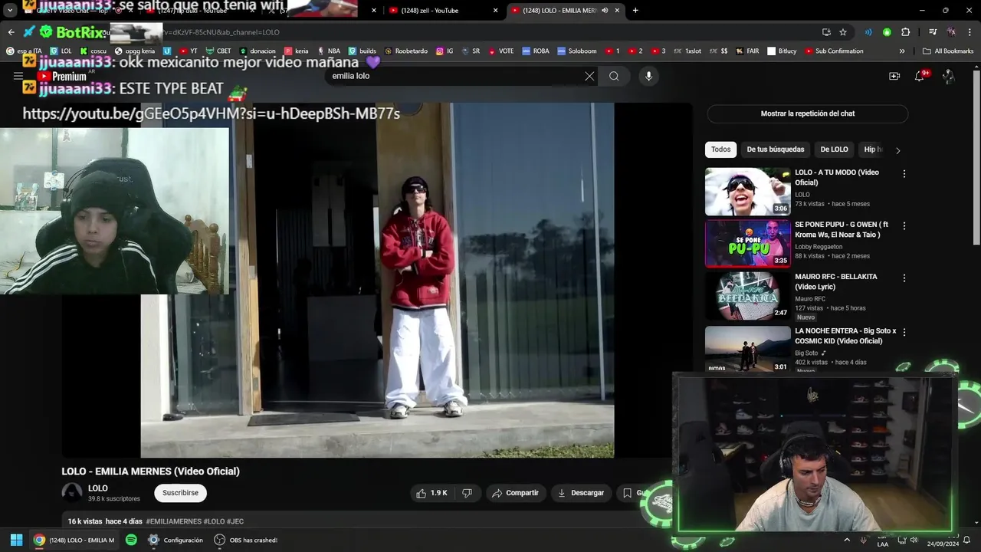
Task: Like the video with thumbs-up button
Action: tap(431, 493)
